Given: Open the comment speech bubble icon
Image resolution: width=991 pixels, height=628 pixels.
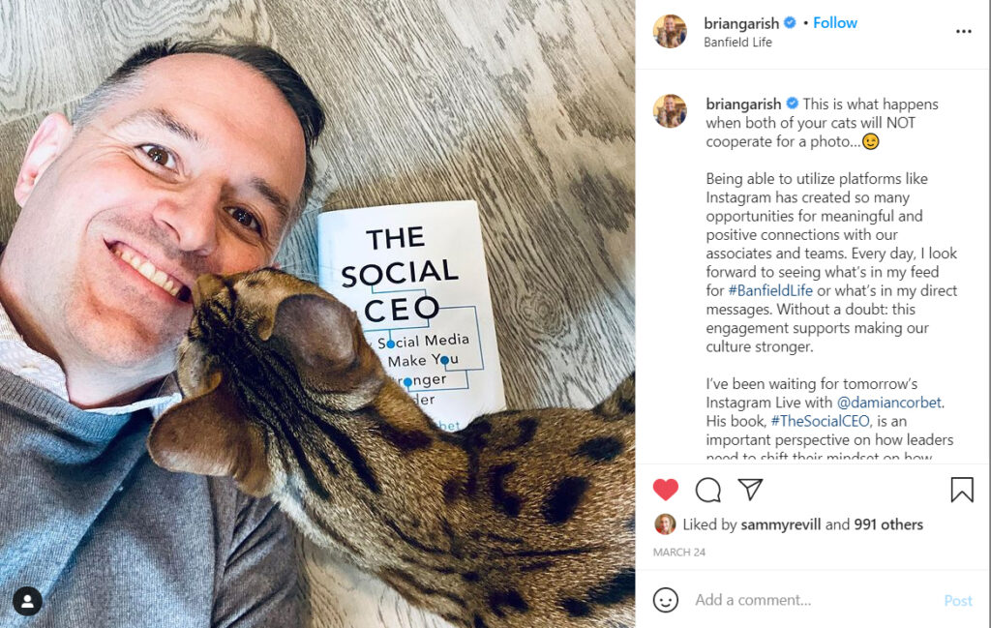Looking at the screenshot, I should tap(707, 490).
